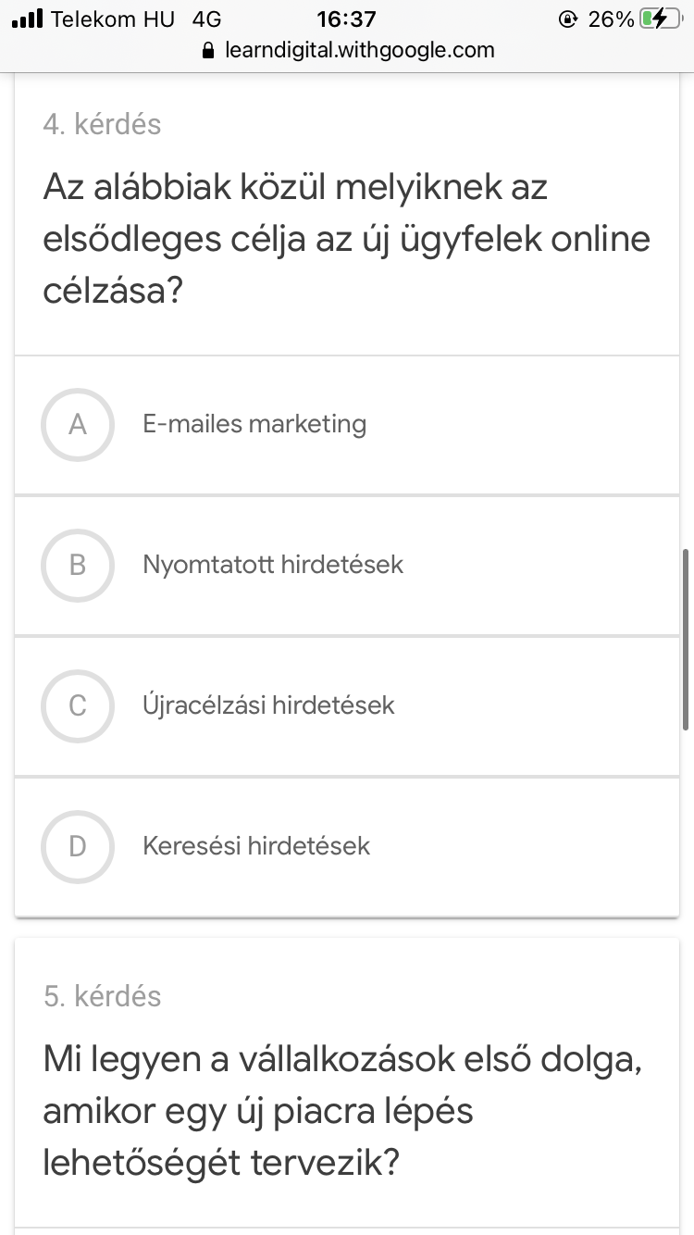Select the circle labeled D
The image size is (694, 1235).
click(78, 846)
